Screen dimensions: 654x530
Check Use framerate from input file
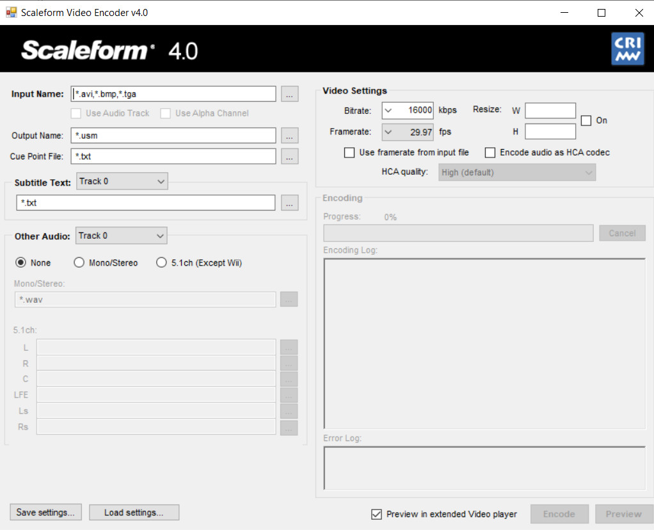click(x=349, y=153)
